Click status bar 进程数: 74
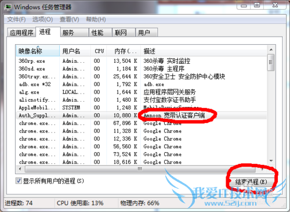This screenshot has height=212, width=290. click(x=19, y=203)
